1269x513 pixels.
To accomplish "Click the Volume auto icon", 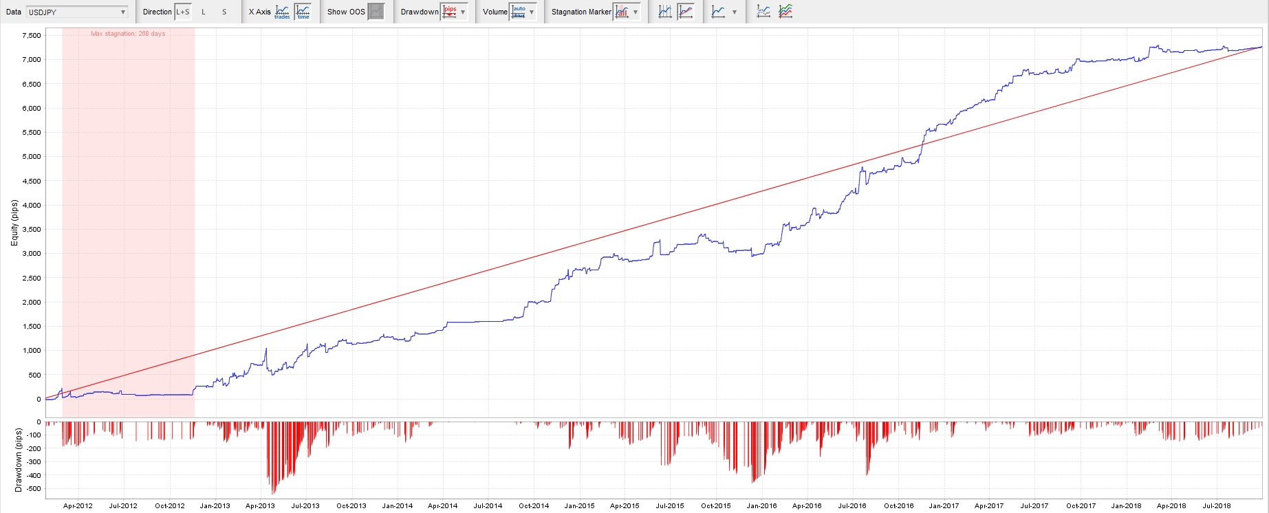I will point(518,12).
